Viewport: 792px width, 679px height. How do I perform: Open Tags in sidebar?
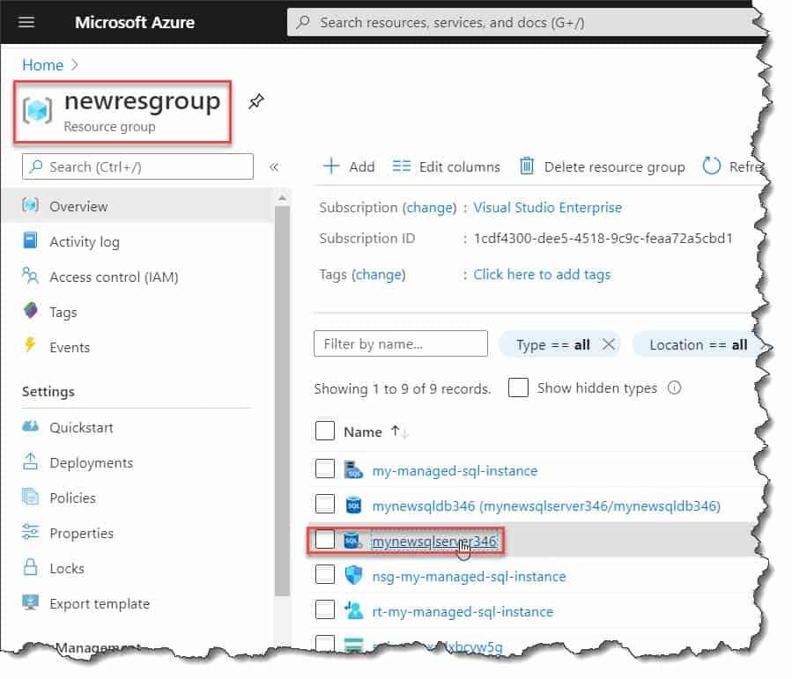63,313
